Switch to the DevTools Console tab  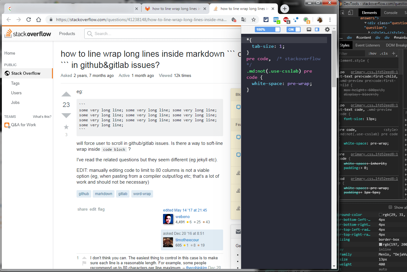pyautogui.click(x=391, y=13)
